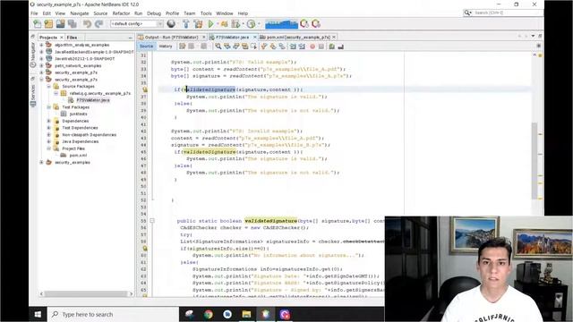The image size is (573, 322).
Task: Start macro recording with red circle icon
Action: tap(312, 47)
